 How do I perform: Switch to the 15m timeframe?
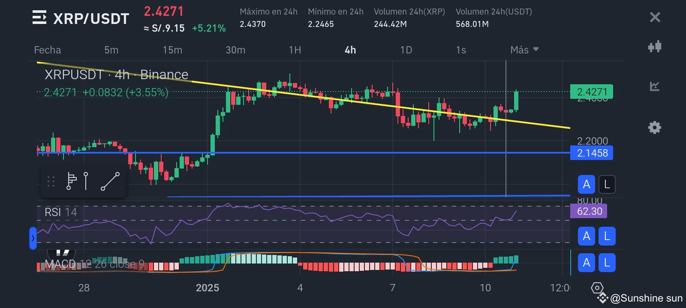(172, 50)
